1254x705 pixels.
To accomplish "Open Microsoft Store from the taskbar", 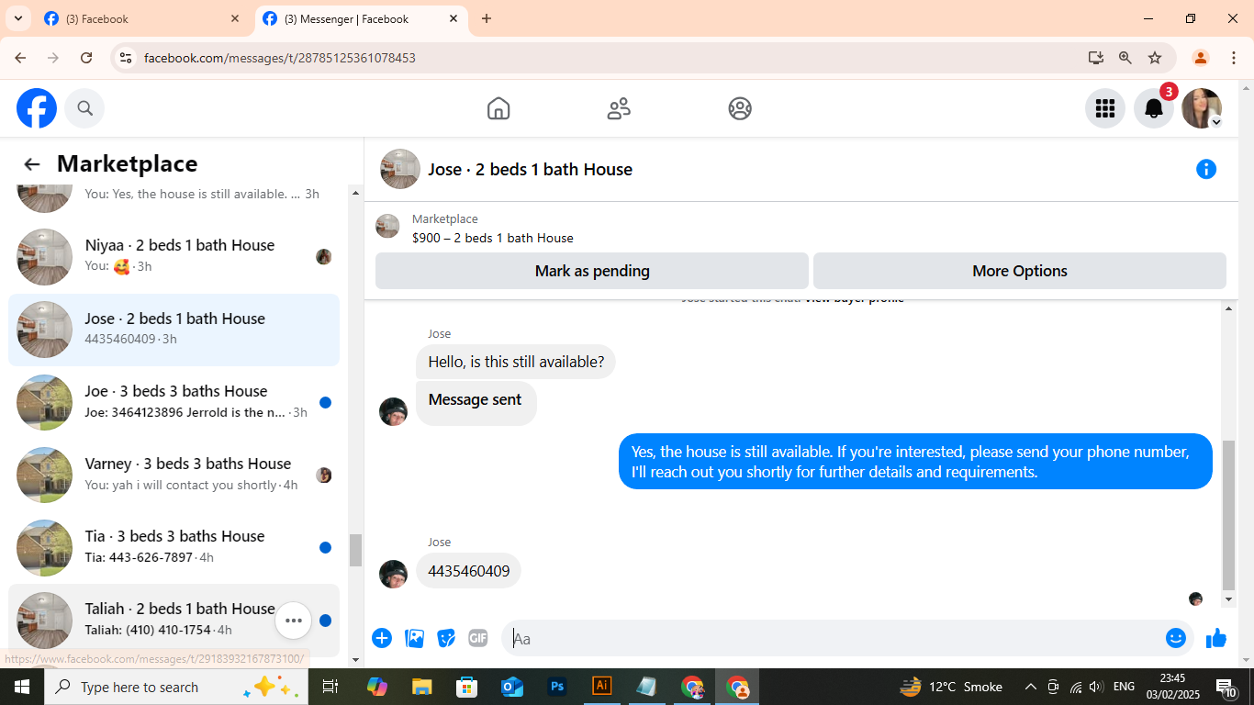I will [x=467, y=687].
